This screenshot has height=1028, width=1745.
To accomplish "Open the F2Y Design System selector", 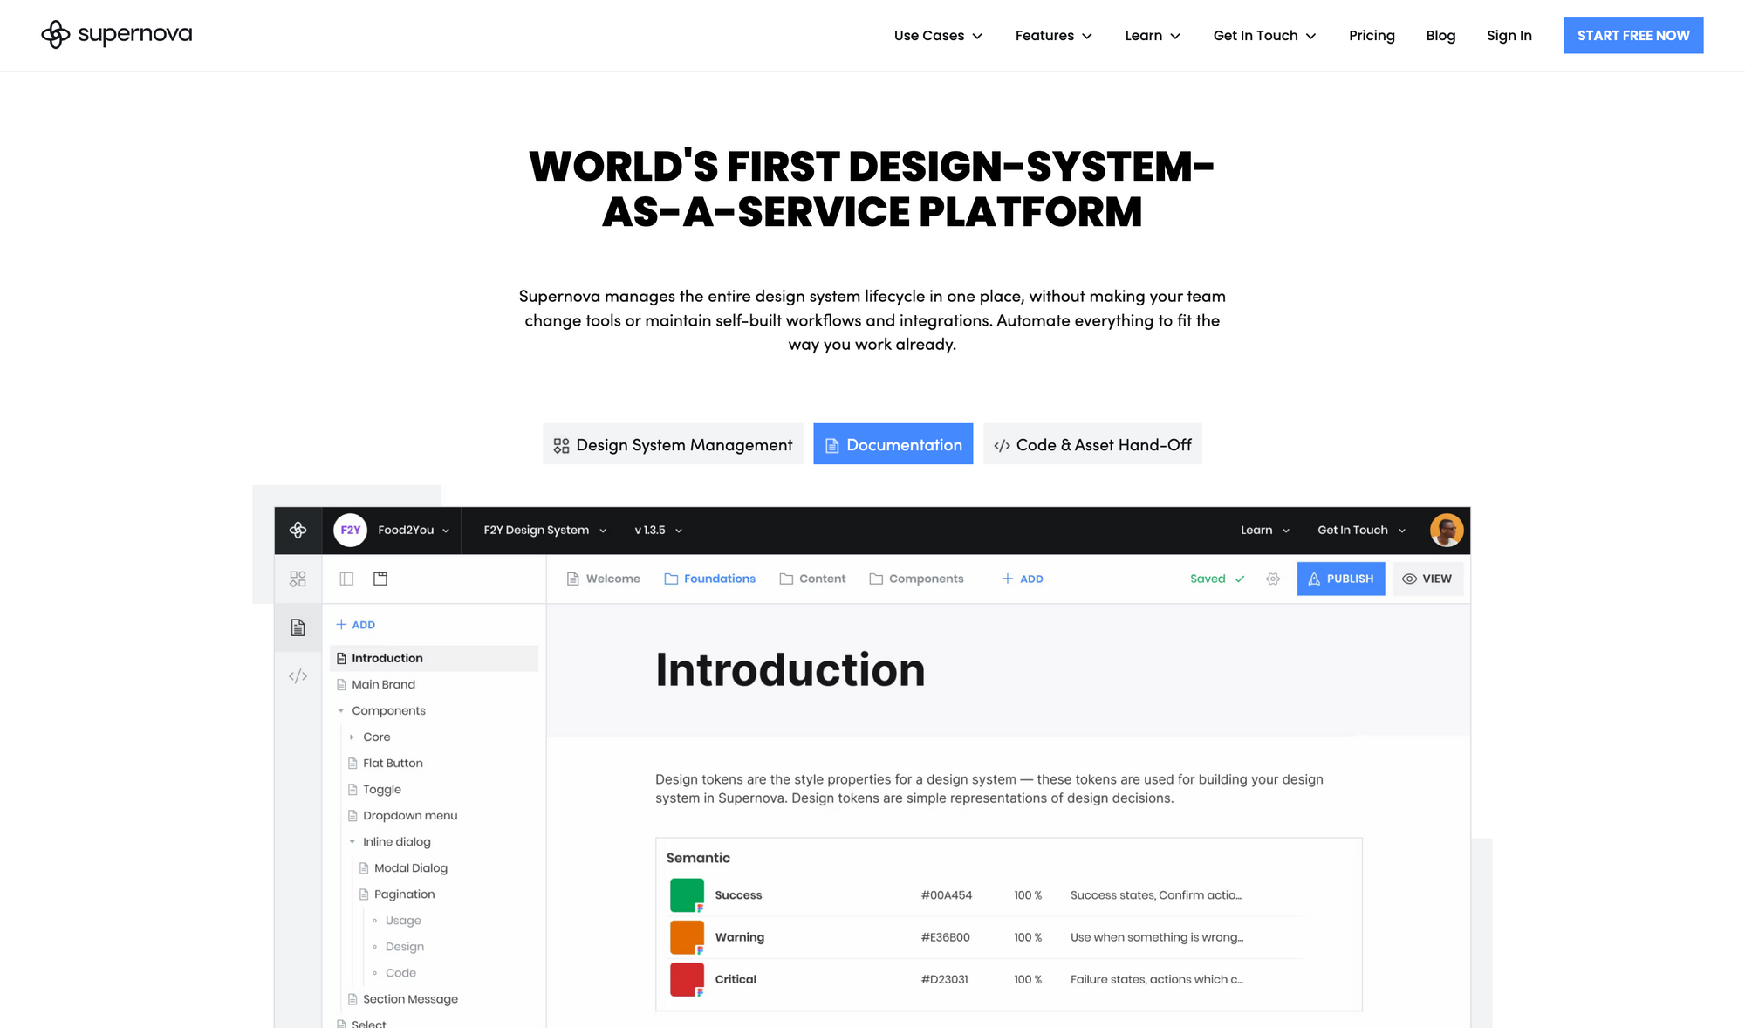I will pos(544,530).
